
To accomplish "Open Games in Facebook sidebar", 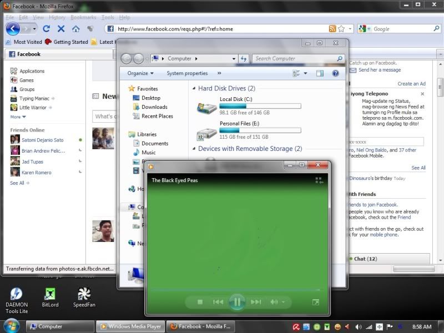I will point(26,80).
